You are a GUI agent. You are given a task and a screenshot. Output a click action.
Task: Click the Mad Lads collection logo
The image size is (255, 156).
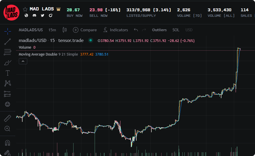tap(11, 12)
